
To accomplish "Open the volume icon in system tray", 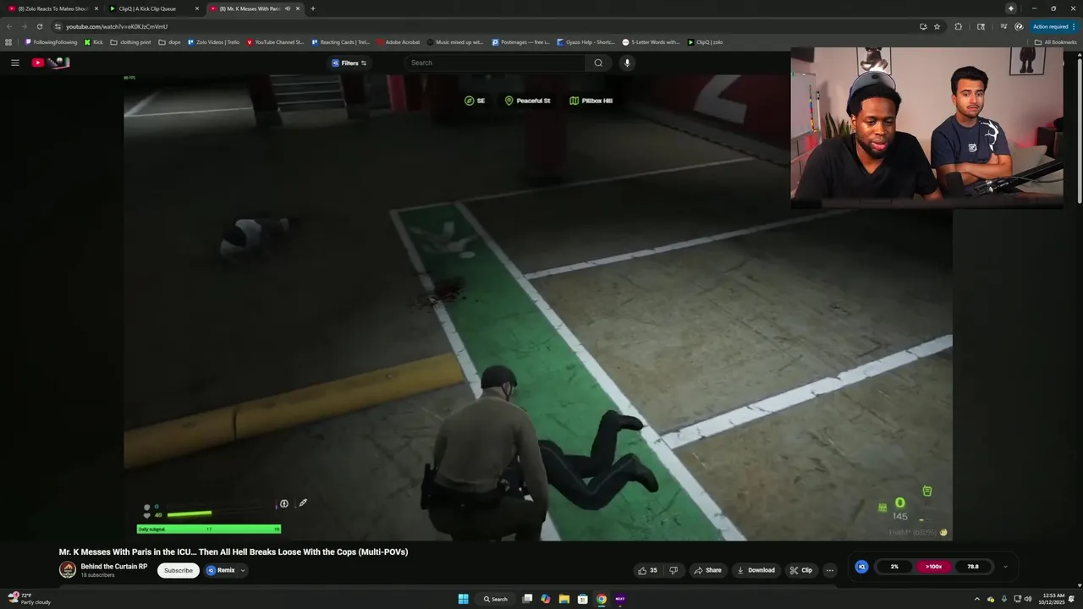I will 1028,599.
